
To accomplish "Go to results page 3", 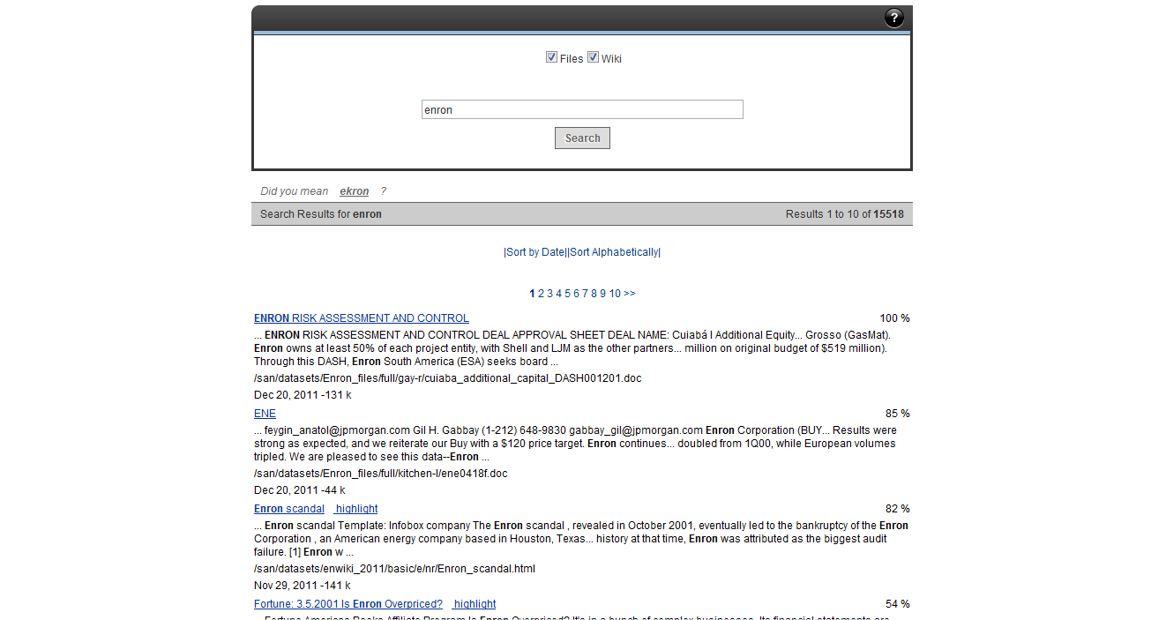I will click(x=550, y=294).
